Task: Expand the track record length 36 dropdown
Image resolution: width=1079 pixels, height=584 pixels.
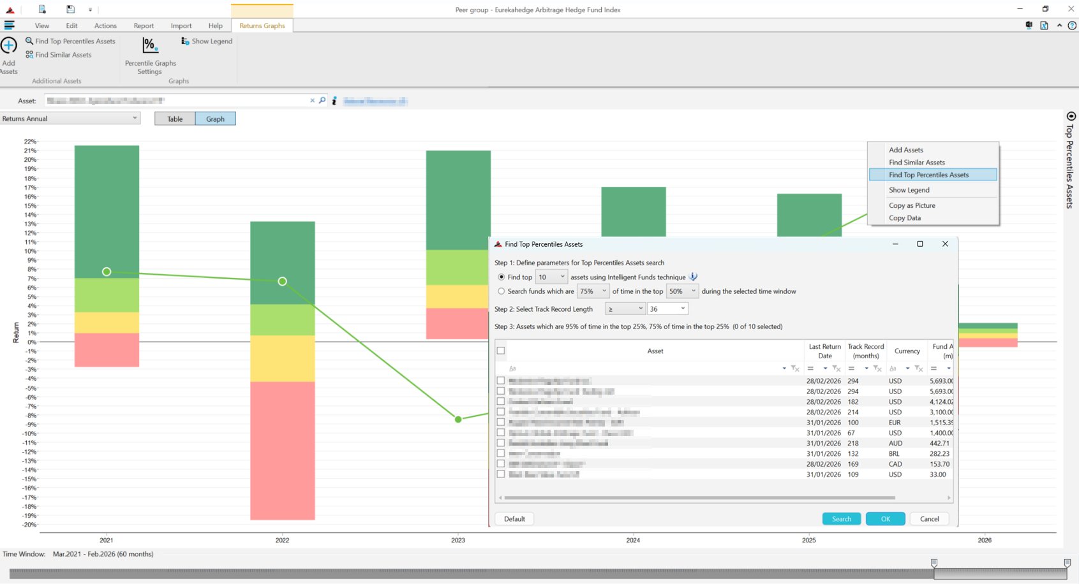Action: [x=682, y=309]
